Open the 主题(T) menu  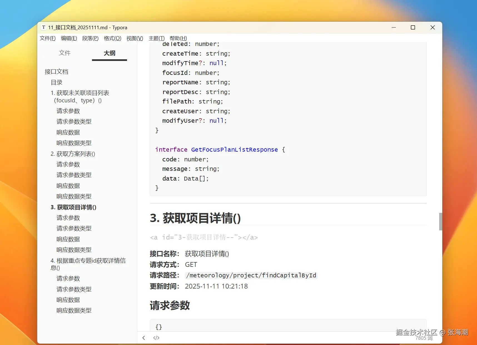(156, 38)
